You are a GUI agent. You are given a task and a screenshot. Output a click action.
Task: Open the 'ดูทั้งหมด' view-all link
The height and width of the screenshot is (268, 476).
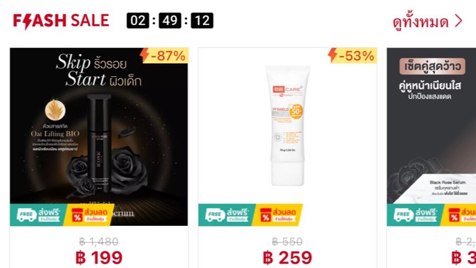(x=421, y=22)
